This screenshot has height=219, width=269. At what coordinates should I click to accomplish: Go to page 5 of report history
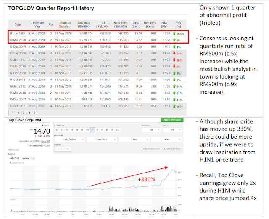pyautogui.click(x=34, y=113)
